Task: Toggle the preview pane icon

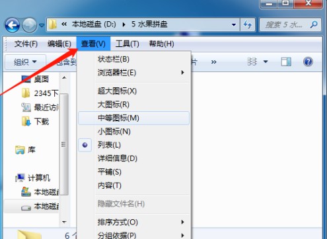Action: tap(286, 62)
